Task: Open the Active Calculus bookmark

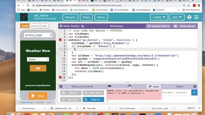Action: click(60, 10)
